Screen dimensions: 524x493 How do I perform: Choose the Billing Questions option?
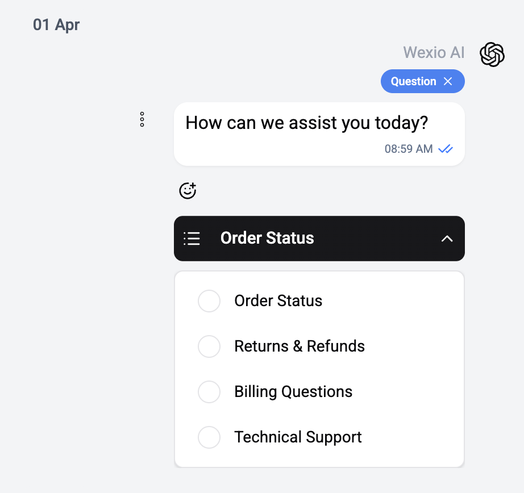point(209,392)
